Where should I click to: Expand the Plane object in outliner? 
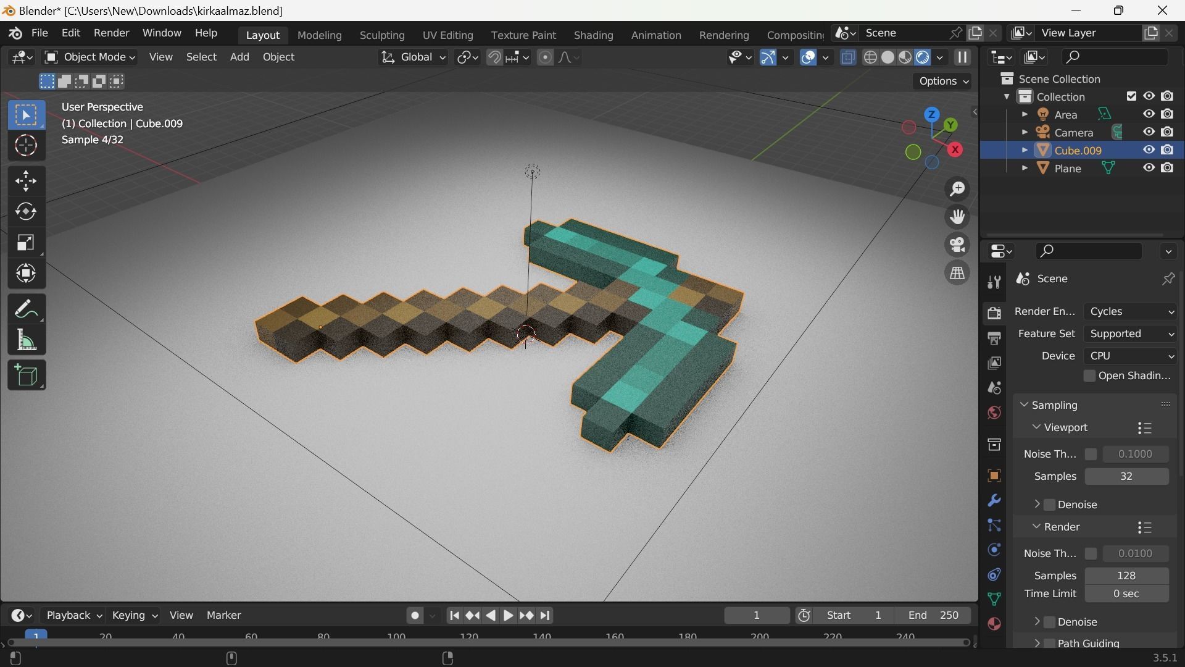(x=1025, y=168)
